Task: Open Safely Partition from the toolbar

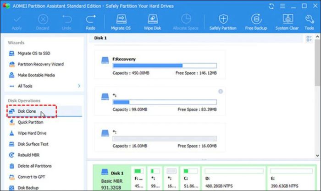Action: click(x=223, y=22)
